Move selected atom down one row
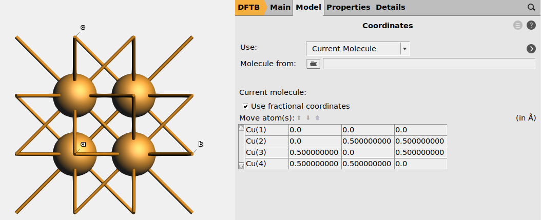The height and width of the screenshot is (220, 541). coord(308,118)
